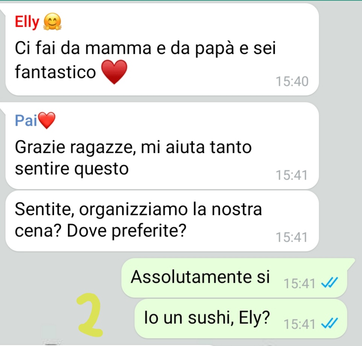Tap the yellow handwritten number 2
This screenshot has height=346, width=362.
coord(90,315)
